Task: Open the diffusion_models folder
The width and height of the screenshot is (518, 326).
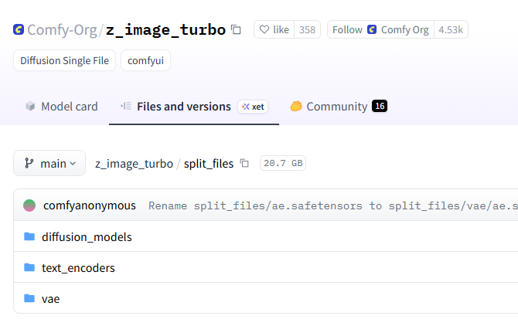Action: tap(87, 237)
